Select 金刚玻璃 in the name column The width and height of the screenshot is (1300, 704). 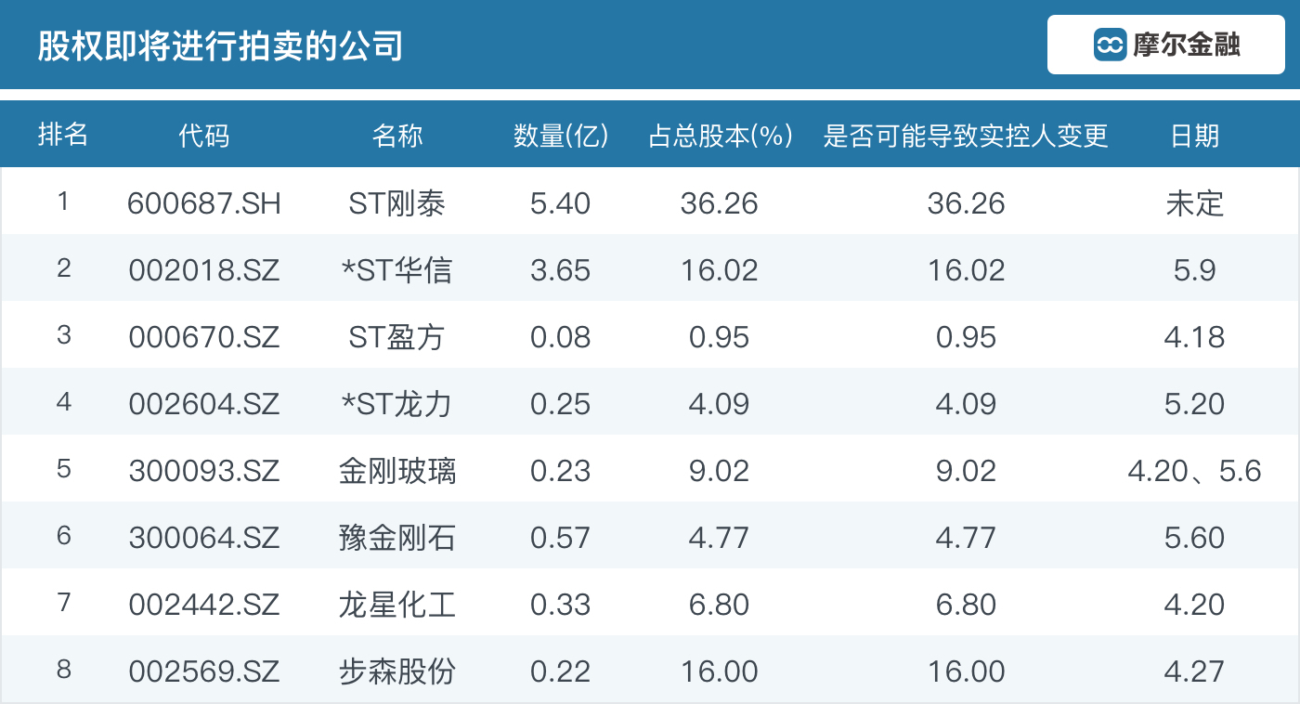point(397,471)
